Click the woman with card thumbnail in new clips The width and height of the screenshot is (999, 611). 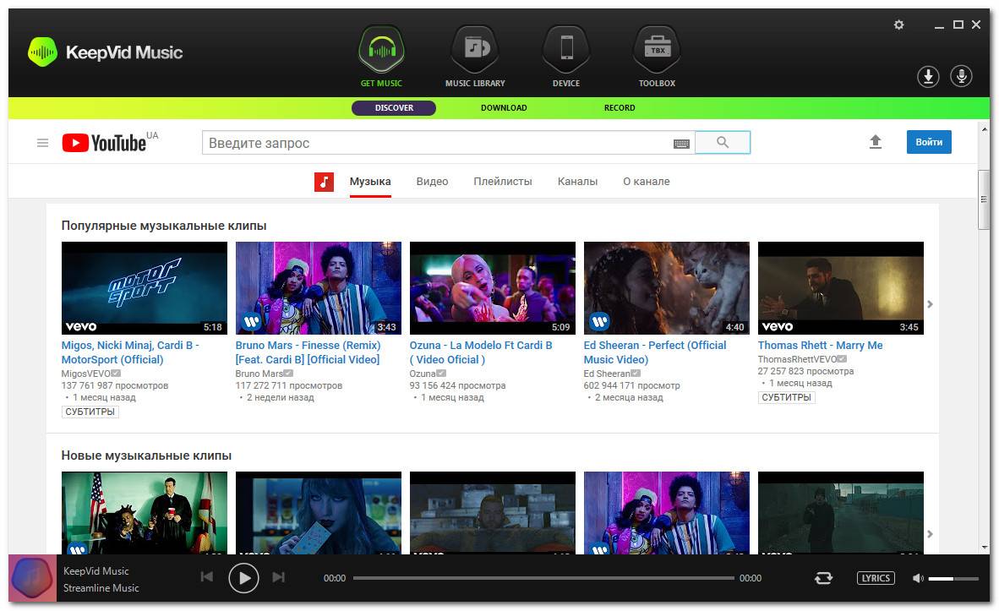tap(319, 513)
